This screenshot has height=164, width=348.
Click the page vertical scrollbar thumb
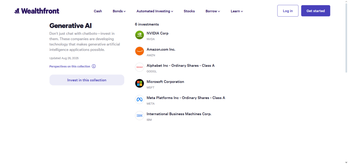click(346, 38)
